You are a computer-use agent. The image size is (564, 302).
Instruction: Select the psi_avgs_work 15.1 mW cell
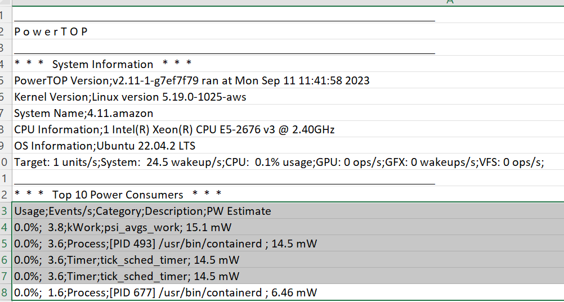[123, 227]
